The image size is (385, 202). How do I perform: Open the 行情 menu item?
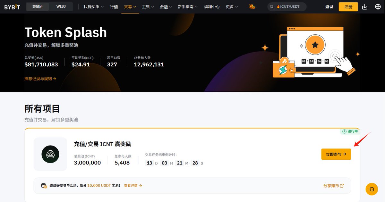[x=114, y=7]
